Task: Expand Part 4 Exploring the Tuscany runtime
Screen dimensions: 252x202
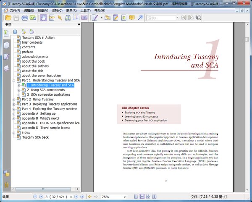Action: (x=14, y=109)
